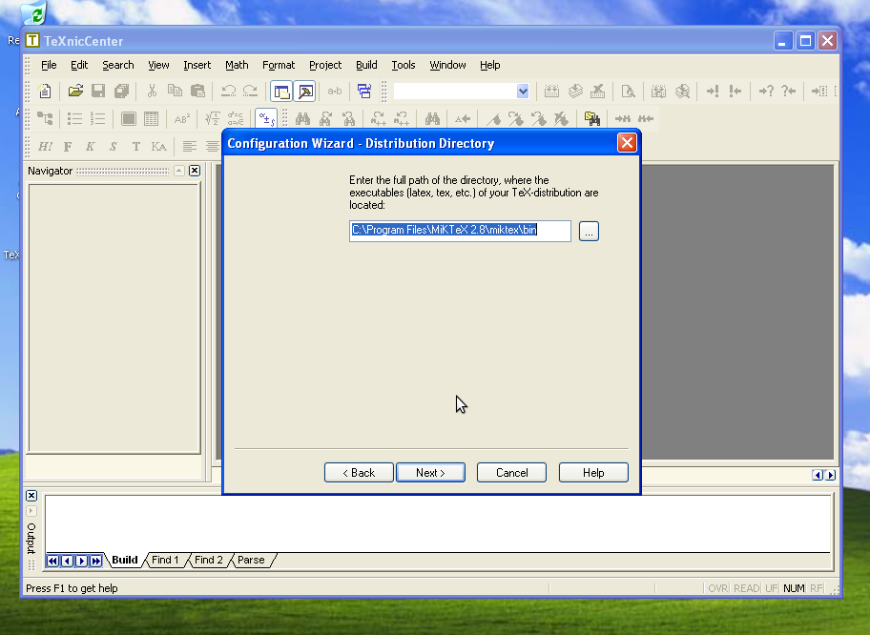Click the view output magnifier icon
This screenshot has height=635, width=870.
[x=628, y=91]
